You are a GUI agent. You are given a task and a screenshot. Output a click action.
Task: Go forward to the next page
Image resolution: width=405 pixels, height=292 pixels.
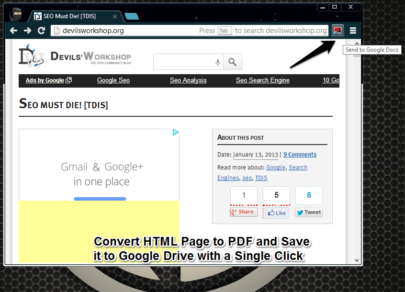click(x=27, y=31)
